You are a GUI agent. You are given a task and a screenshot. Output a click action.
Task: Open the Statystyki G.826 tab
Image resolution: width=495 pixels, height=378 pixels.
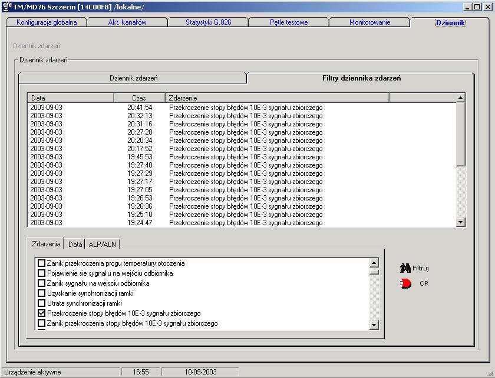point(209,22)
